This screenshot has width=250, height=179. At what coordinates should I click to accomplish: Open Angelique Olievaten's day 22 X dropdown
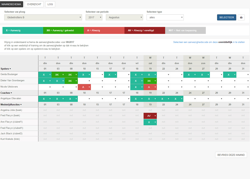(x=163, y=99)
